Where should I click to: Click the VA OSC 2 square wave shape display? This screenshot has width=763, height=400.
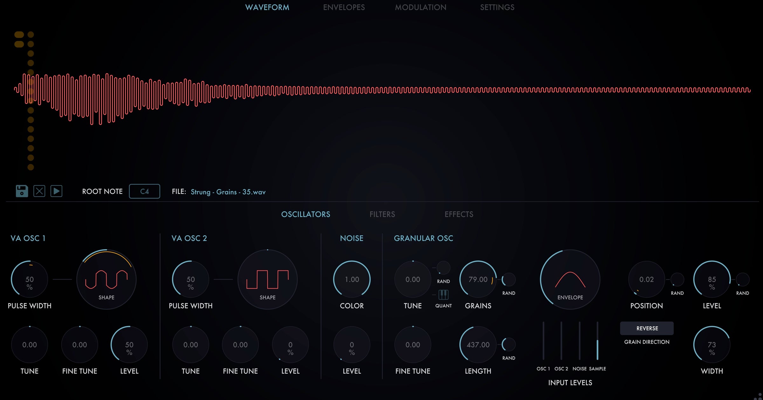(268, 279)
